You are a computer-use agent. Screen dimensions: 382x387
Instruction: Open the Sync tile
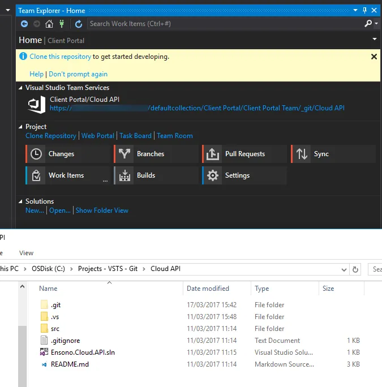(333, 154)
